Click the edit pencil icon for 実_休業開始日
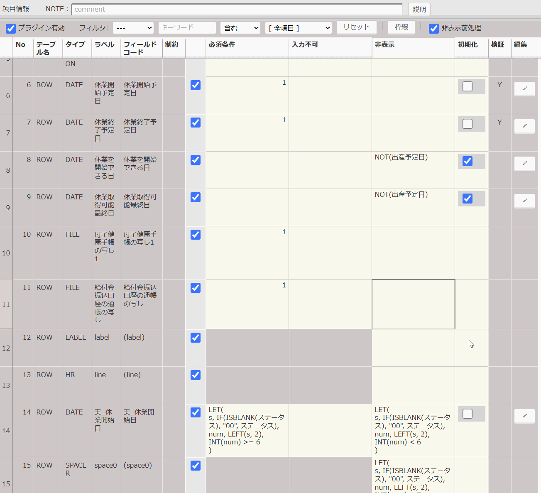The height and width of the screenshot is (493, 541). pos(524,416)
